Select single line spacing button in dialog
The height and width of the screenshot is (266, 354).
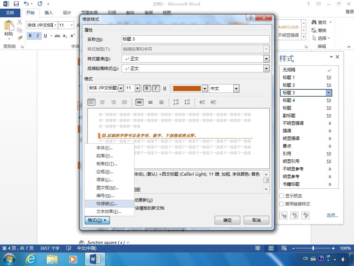[x=139, y=102]
